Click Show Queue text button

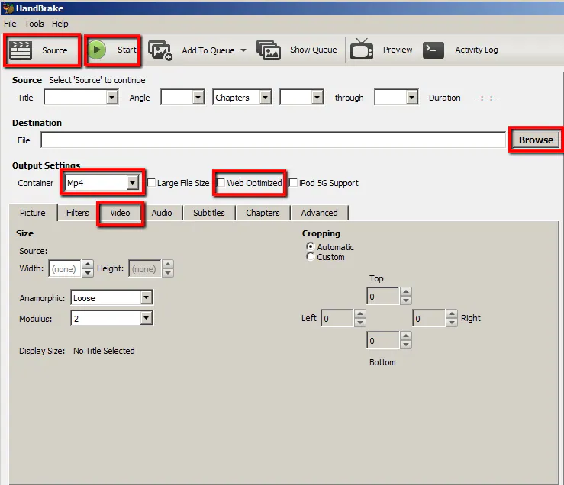[x=314, y=50]
